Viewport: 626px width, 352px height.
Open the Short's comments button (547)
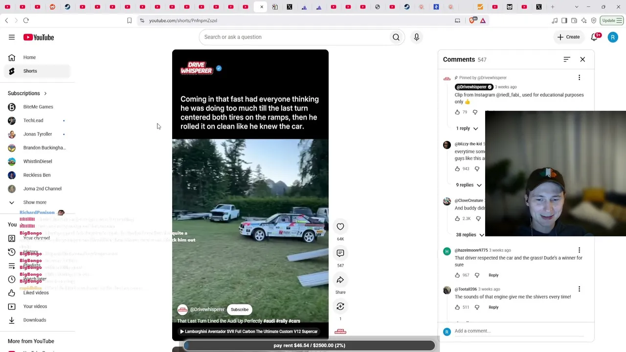click(x=340, y=253)
